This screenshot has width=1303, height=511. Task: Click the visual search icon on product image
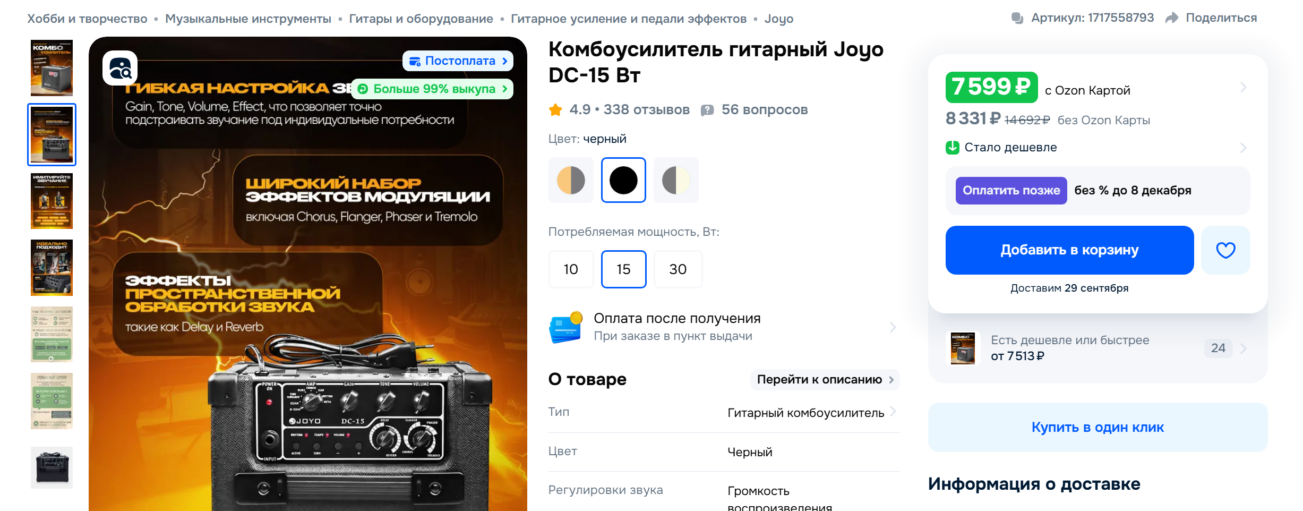(x=120, y=68)
